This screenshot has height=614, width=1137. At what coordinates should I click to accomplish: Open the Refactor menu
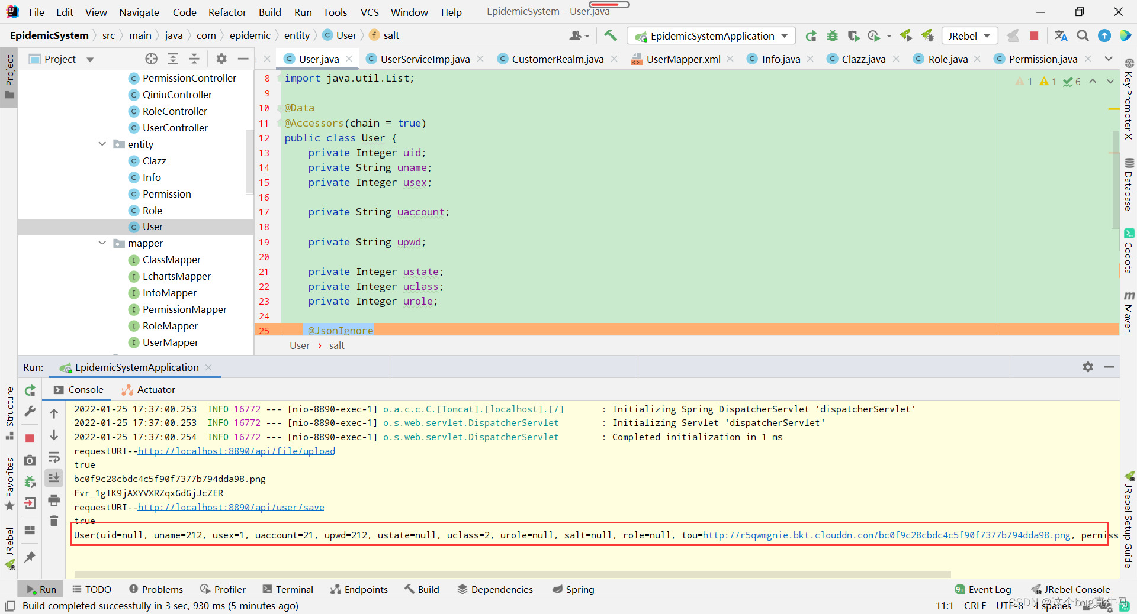[227, 12]
